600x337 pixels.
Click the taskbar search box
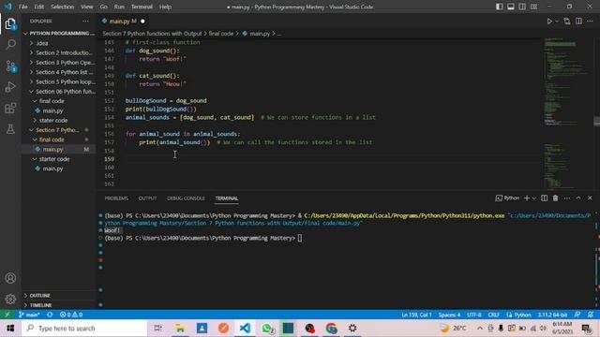(x=84, y=329)
